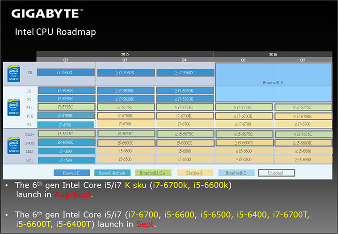This screenshot has height=234, width=338.
Task: Click the i7-5820K cell without ≥ sign
Action: pos(66,99)
